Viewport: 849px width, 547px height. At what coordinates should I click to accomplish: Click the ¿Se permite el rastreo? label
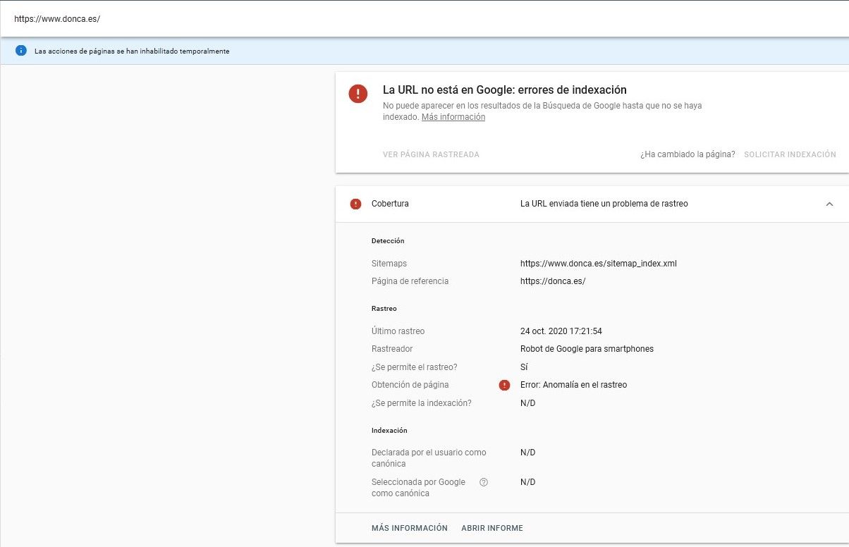coord(415,367)
